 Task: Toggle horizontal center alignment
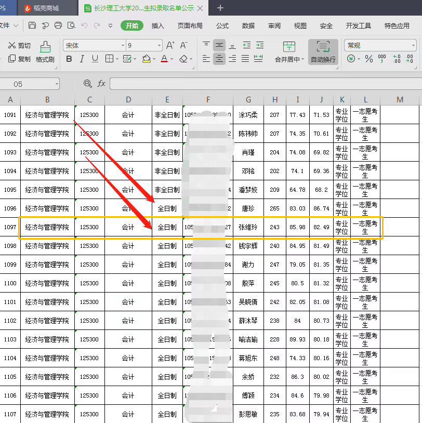(219, 59)
